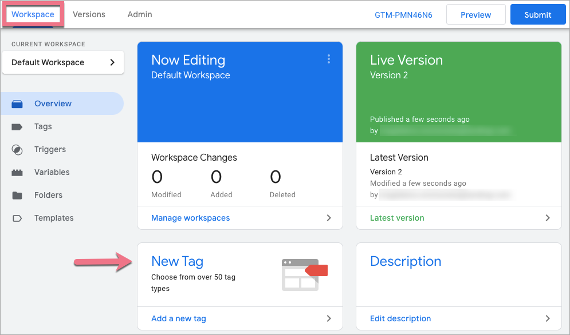The width and height of the screenshot is (570, 335).
Task: Click the tag illustration icon on New Tag card
Action: [303, 275]
